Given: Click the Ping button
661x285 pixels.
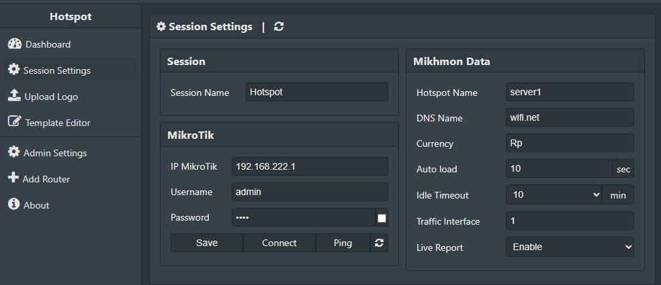Looking at the screenshot, I should [x=343, y=243].
